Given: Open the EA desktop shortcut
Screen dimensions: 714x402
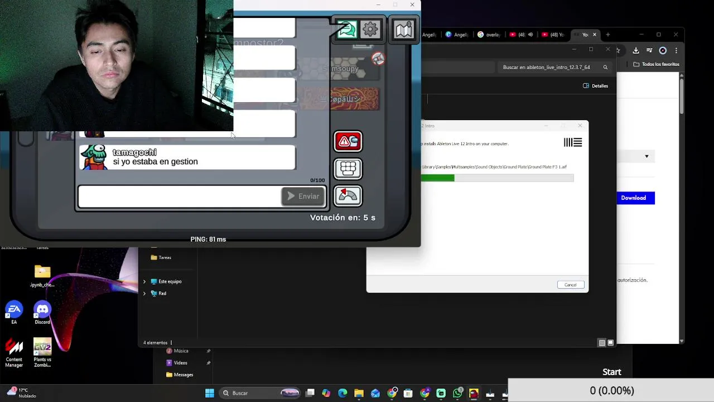Looking at the screenshot, I should point(14,313).
